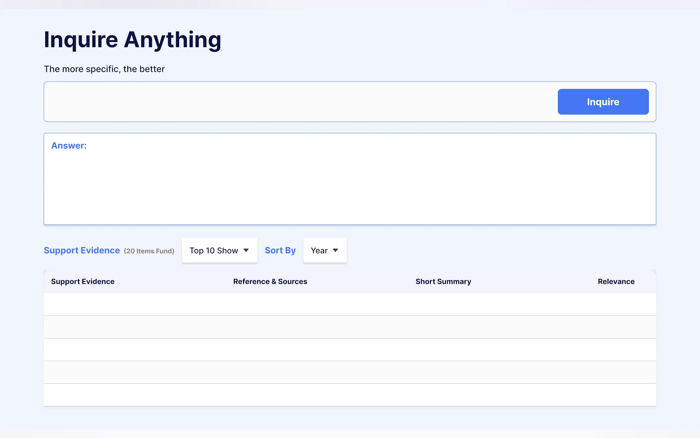Click the Support Evidence column header
Image resolution: width=700 pixels, height=438 pixels.
point(82,281)
